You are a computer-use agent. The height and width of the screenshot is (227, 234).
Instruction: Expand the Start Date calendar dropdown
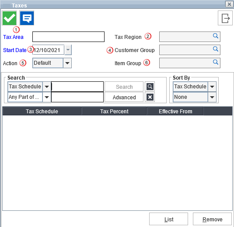68,50
